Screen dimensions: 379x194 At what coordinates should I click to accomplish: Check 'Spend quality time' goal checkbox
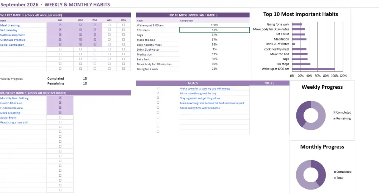pyautogui.click(x=158, y=108)
